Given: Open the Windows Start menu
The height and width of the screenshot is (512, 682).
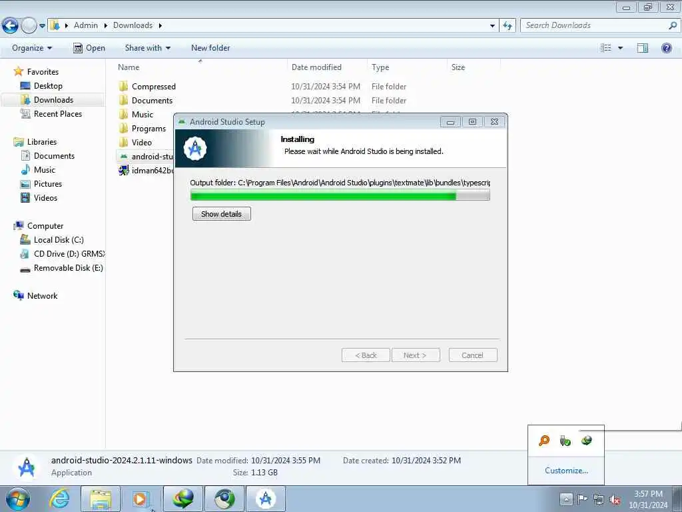Looking at the screenshot, I should click(x=18, y=499).
